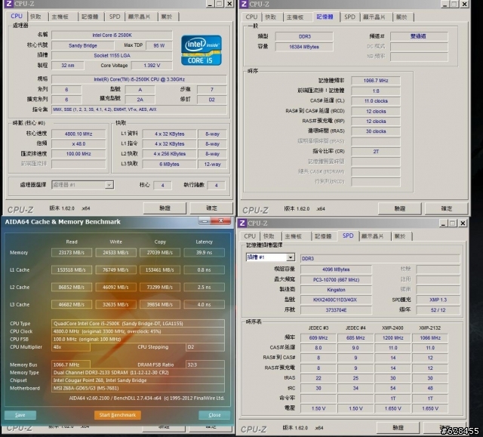Expand the 插槽 #1 slot dropdown in SPD window
This screenshot has width=483, height=437.
290,257
